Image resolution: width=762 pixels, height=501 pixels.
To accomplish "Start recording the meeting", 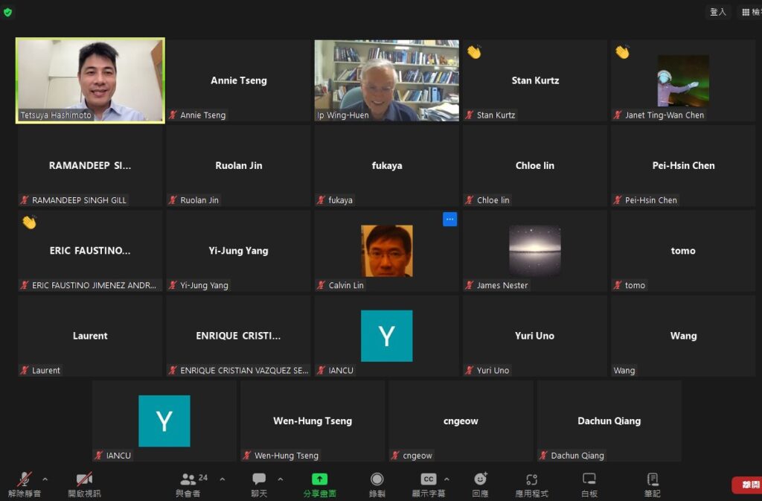I will click(x=377, y=484).
